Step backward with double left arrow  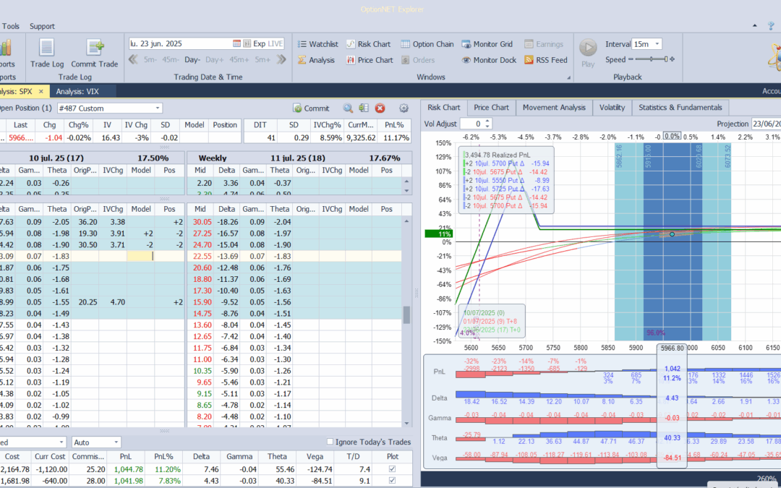coord(133,60)
